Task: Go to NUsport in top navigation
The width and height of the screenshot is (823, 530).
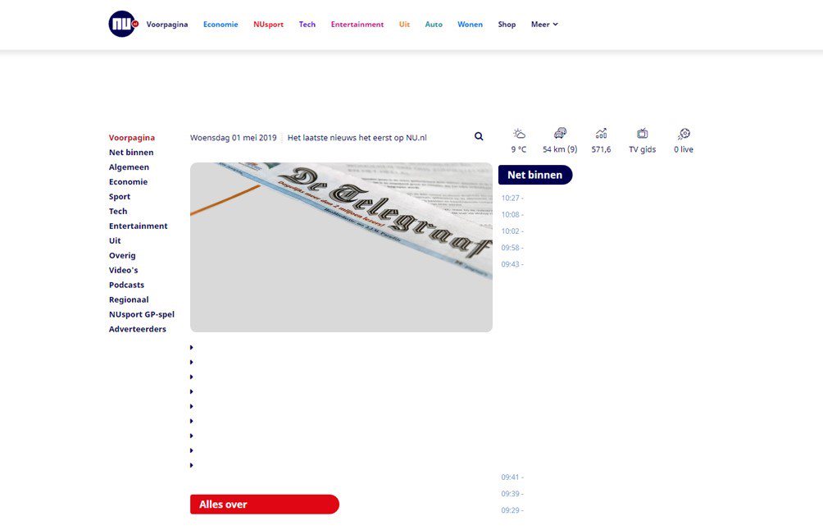Action: [268, 24]
